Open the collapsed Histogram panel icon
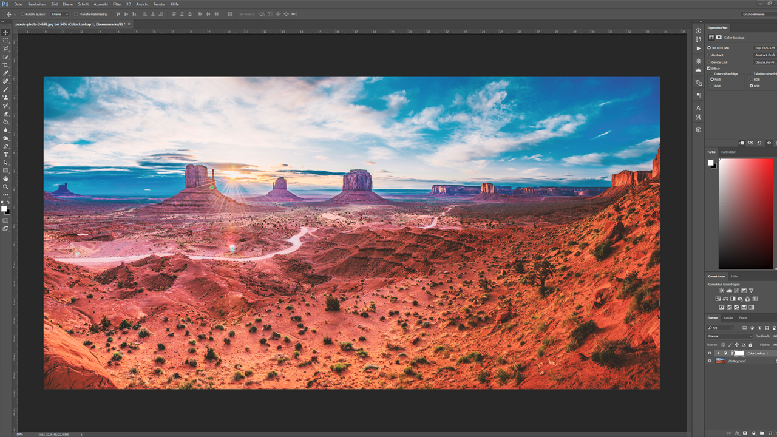 (699, 70)
